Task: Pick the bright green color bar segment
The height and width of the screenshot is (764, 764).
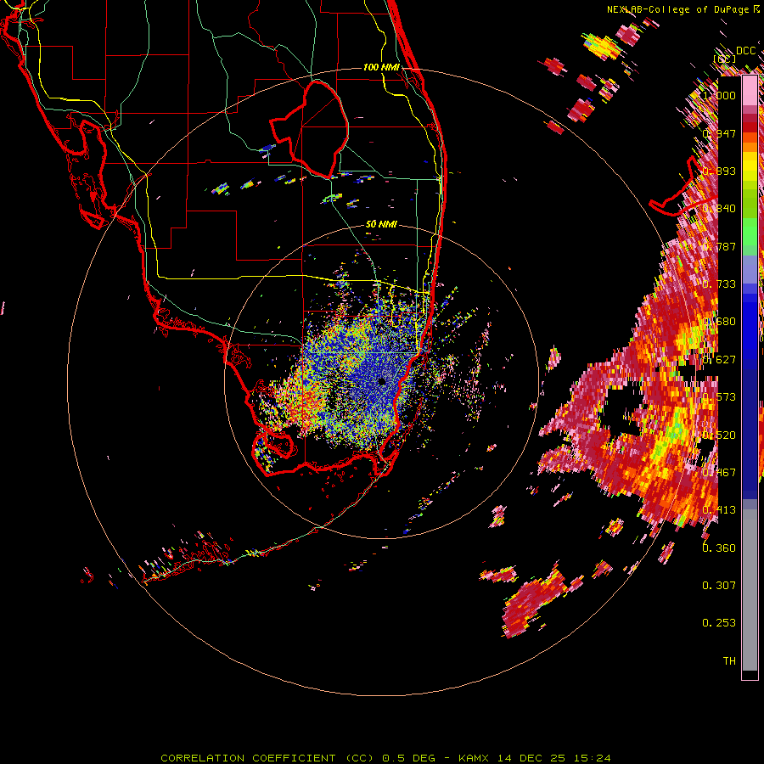Action: [x=750, y=232]
